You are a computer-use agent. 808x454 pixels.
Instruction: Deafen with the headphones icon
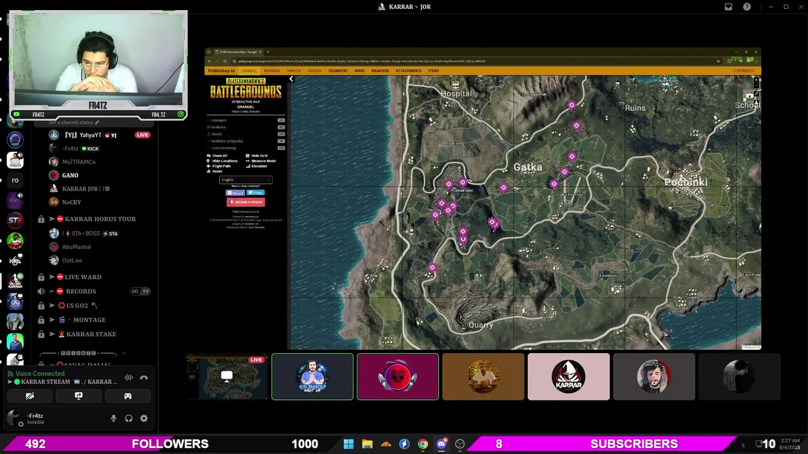pyautogui.click(x=129, y=418)
